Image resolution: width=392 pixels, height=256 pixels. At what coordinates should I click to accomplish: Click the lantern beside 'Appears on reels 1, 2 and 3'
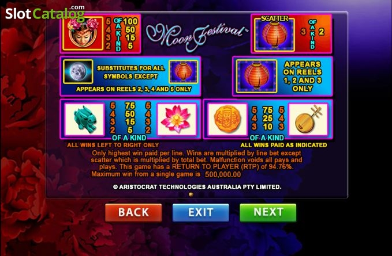256,76
